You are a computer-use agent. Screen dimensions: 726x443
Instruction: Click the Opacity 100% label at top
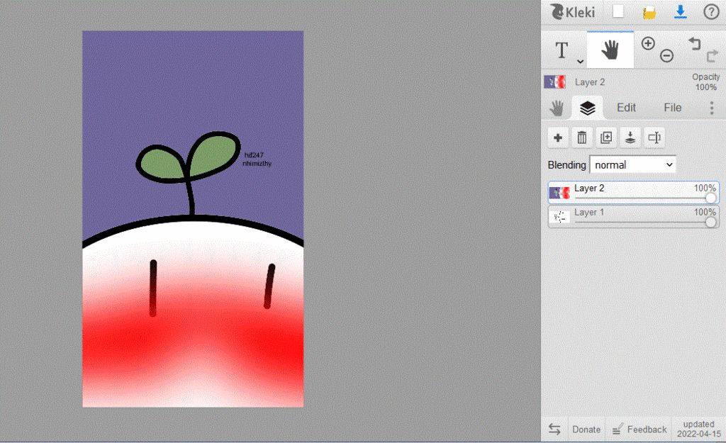pos(705,82)
